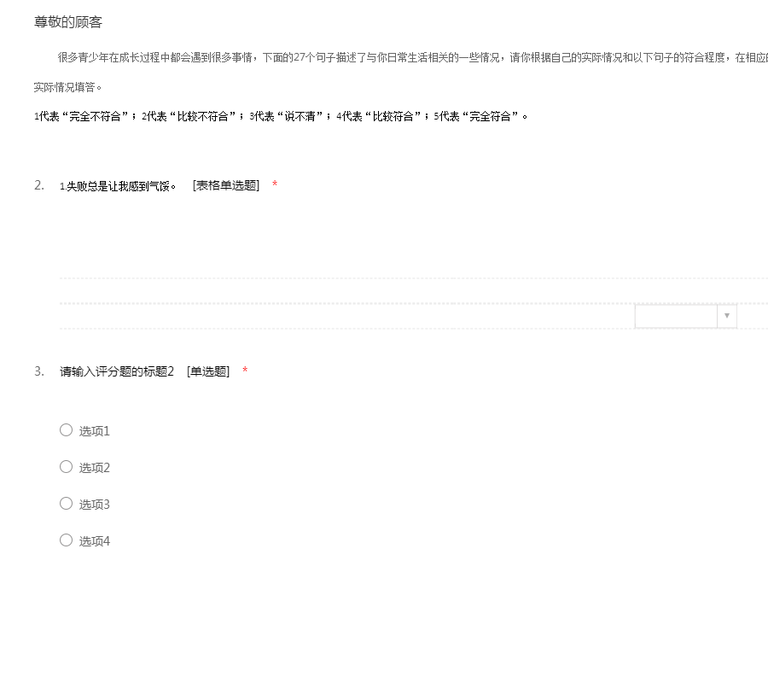Choose the 选项3 radio button

click(x=66, y=504)
